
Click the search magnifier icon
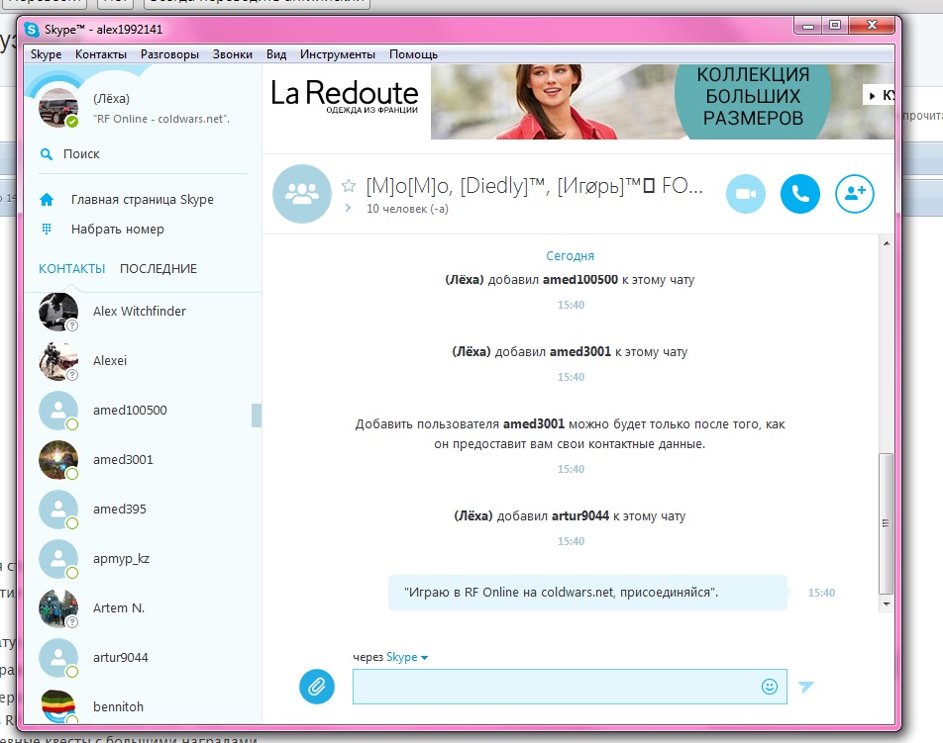pyautogui.click(x=47, y=154)
